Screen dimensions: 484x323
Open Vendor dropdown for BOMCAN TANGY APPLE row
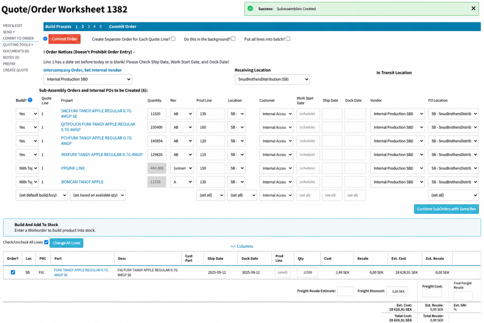[x=397, y=182]
